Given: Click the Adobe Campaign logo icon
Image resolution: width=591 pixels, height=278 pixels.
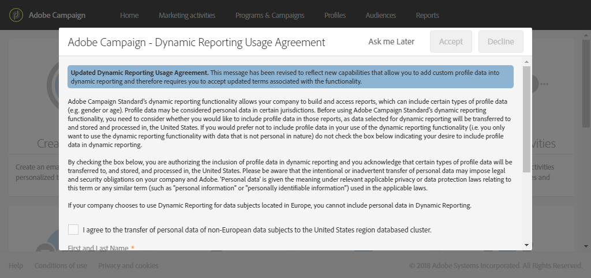Looking at the screenshot, I should pos(16,15).
